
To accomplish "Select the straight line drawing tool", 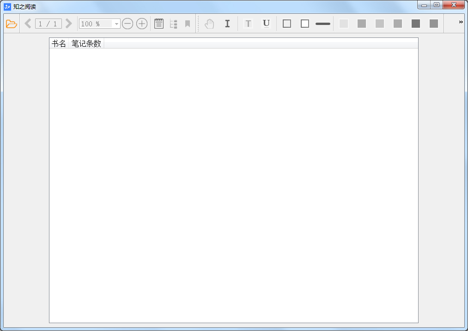I will 322,24.
